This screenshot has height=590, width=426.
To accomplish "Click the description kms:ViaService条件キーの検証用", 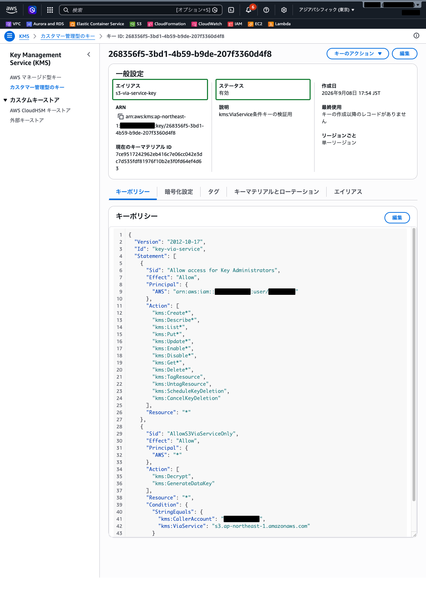I will 256,114.
